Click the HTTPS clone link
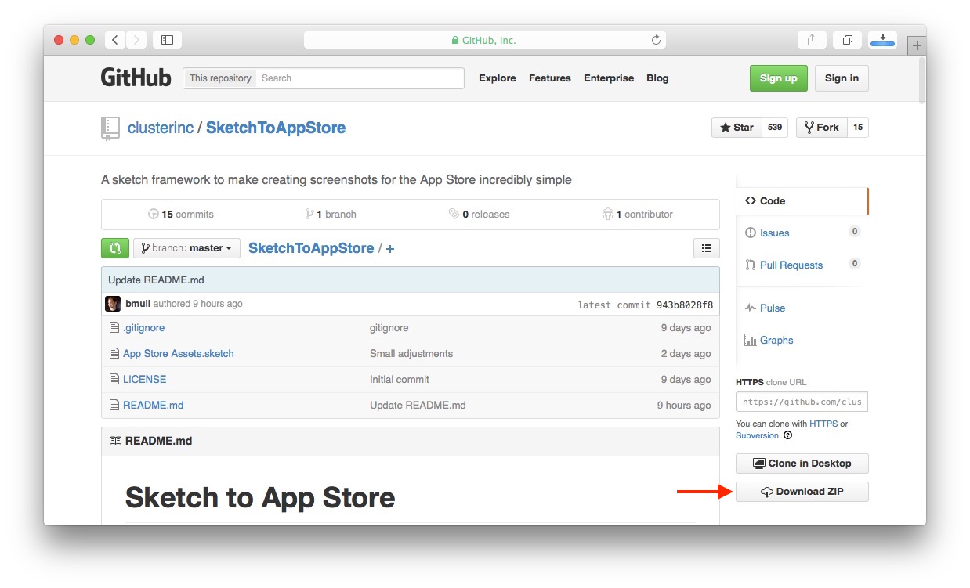This screenshot has width=970, height=588. coord(823,424)
